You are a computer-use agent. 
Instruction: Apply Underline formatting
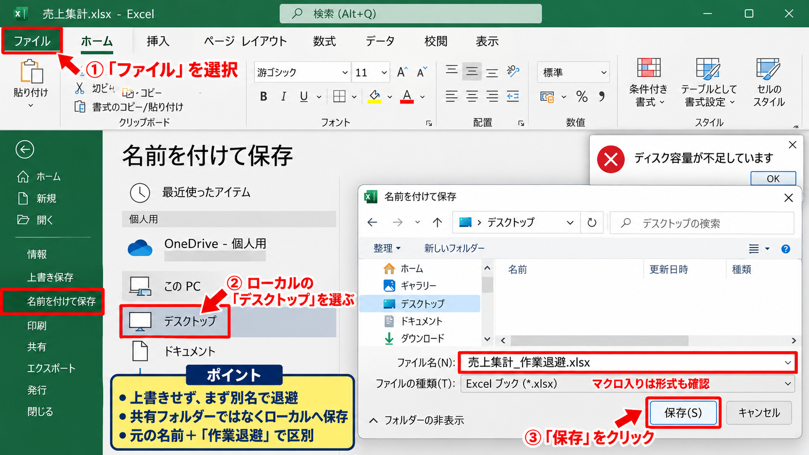(303, 97)
